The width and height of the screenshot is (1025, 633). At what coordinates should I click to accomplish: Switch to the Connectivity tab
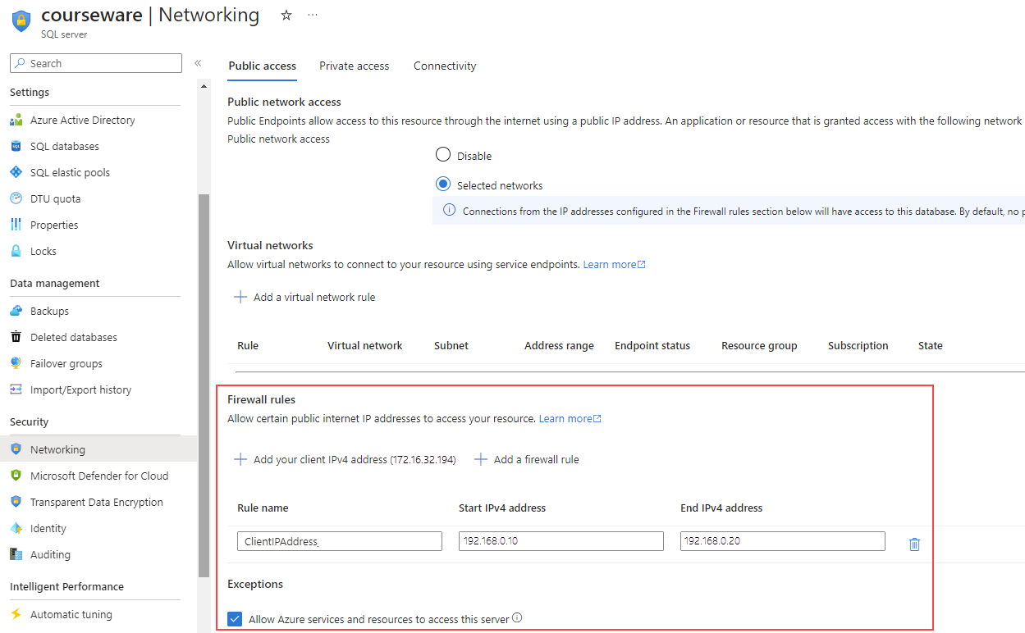pyautogui.click(x=445, y=66)
